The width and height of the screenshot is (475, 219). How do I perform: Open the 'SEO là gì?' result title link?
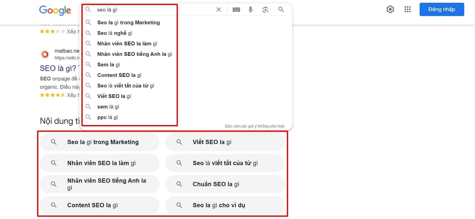click(59, 68)
